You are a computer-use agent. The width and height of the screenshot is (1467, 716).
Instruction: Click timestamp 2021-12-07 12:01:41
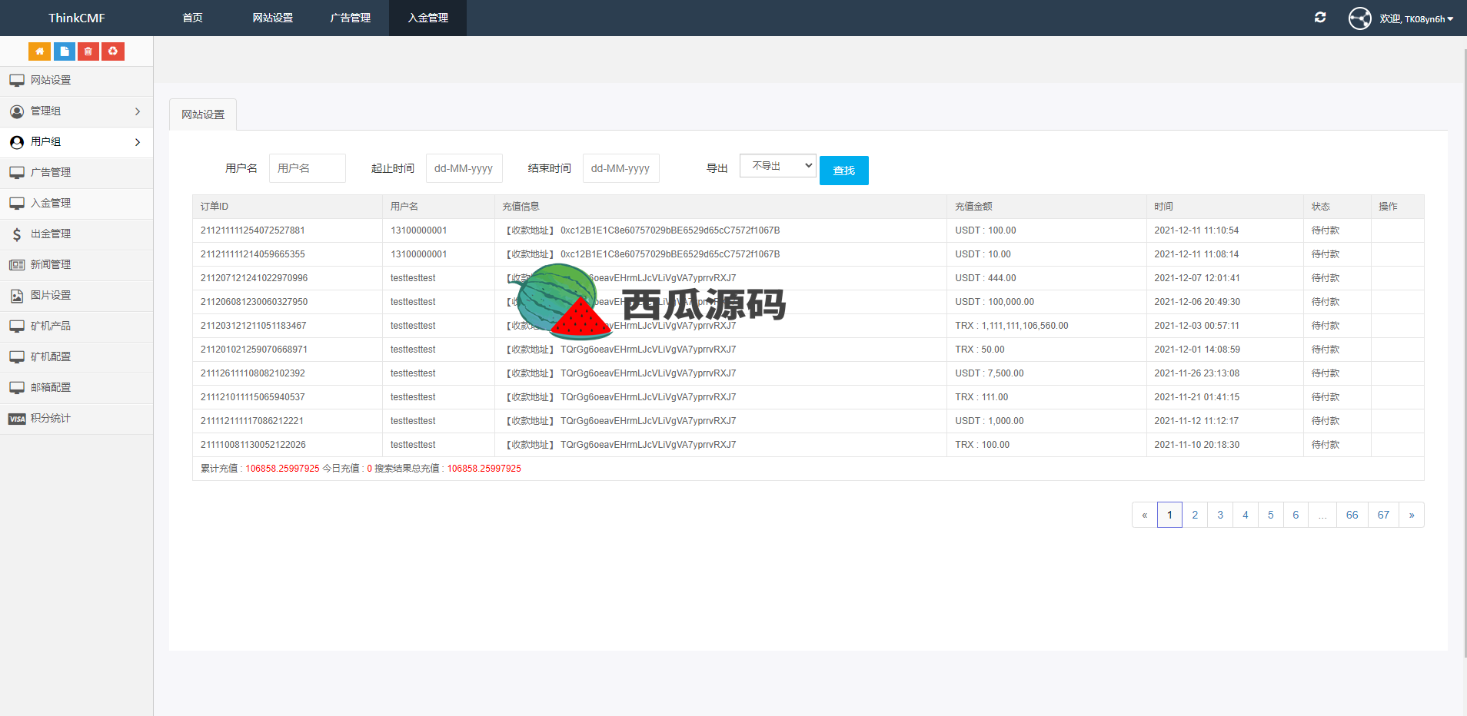(x=1196, y=278)
